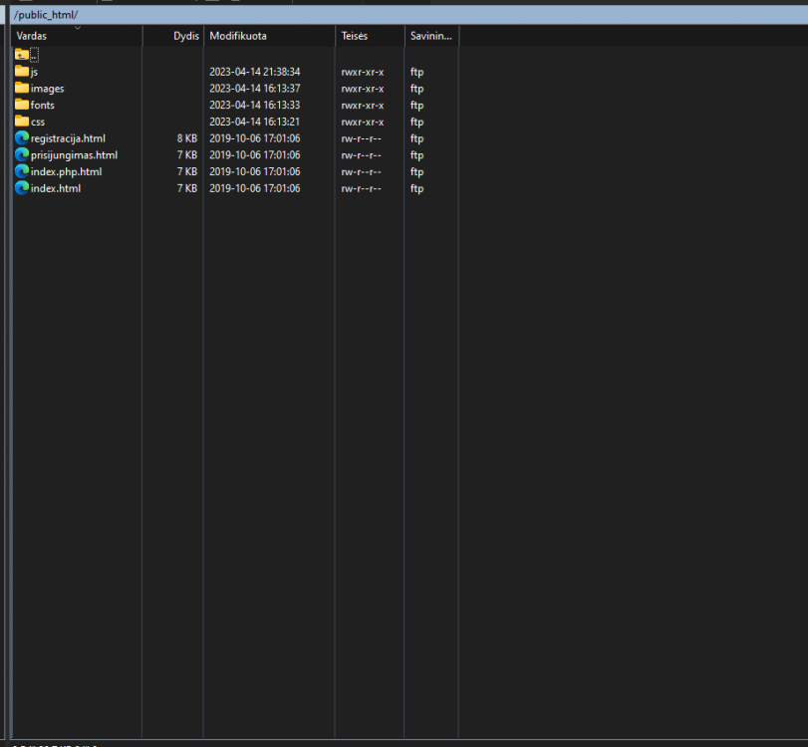Click the truncated Savinin... column header
The height and width of the screenshot is (747, 808).
(430, 36)
